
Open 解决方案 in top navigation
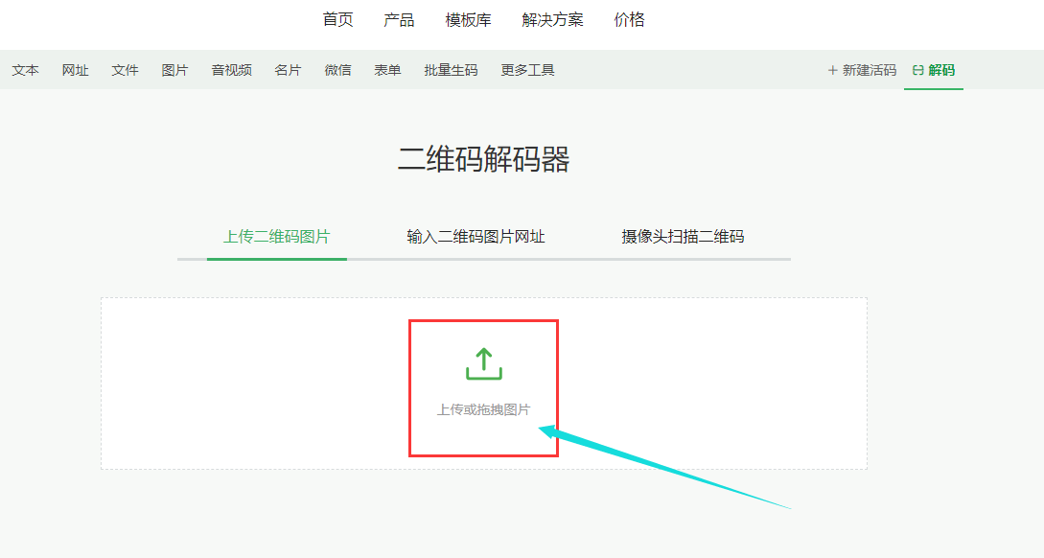click(x=552, y=20)
